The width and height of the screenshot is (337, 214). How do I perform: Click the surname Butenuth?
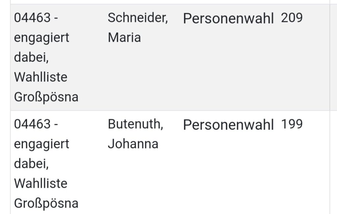pyautogui.click(x=136, y=124)
